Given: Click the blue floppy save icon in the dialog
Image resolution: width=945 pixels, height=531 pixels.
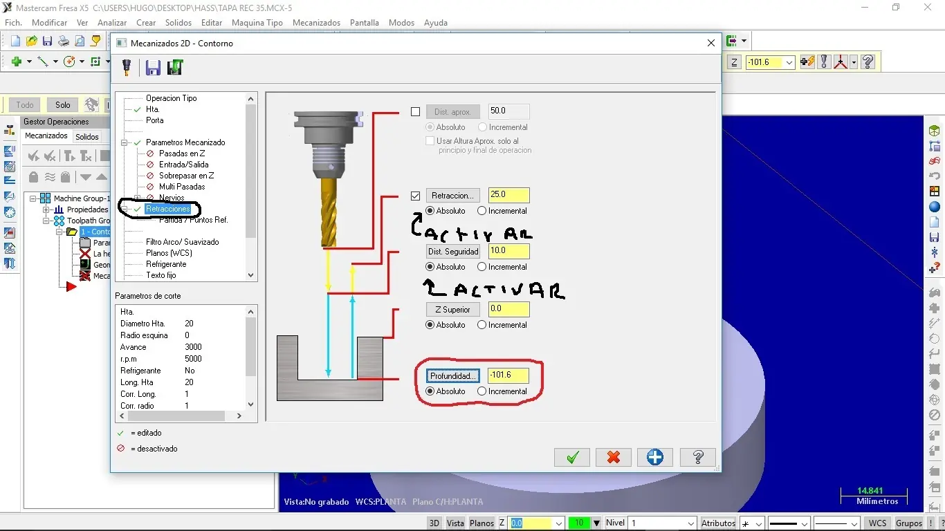Looking at the screenshot, I should point(153,67).
